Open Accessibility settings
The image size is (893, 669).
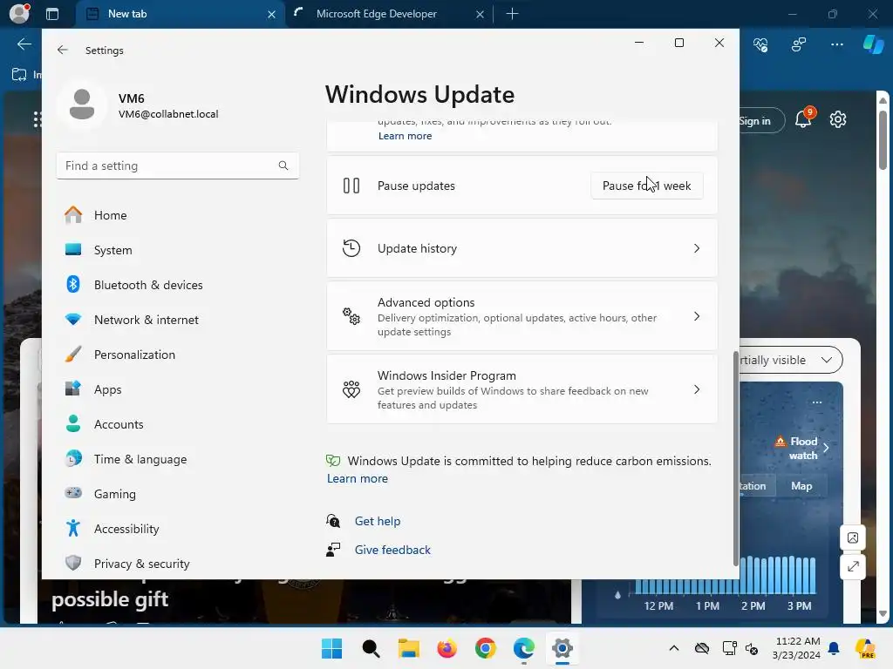point(126,529)
